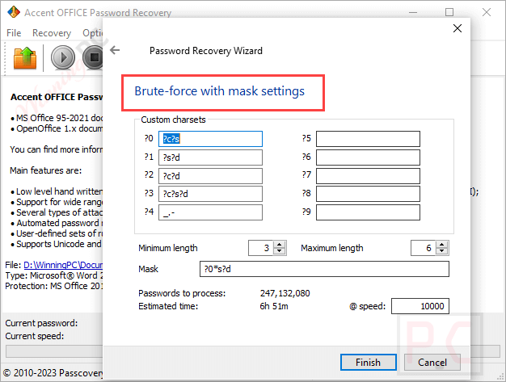The image size is (506, 382).
Task: Start recovery with the play toolbar button
Action: [63, 57]
